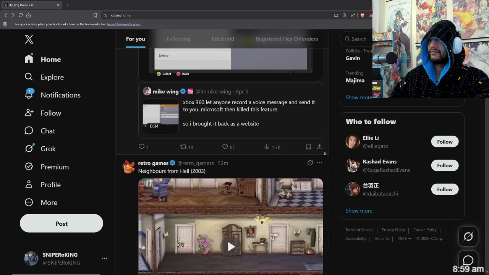The width and height of the screenshot is (489, 275).
Task: Reload the page
Action: point(21,15)
